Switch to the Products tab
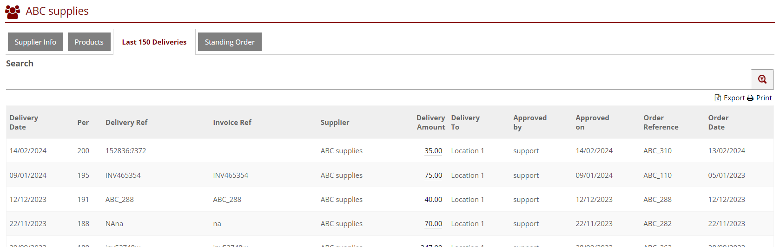Viewport: 780px width, 247px height. click(89, 42)
